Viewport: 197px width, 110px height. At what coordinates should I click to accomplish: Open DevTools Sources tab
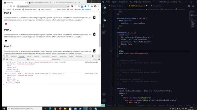point(29,56)
